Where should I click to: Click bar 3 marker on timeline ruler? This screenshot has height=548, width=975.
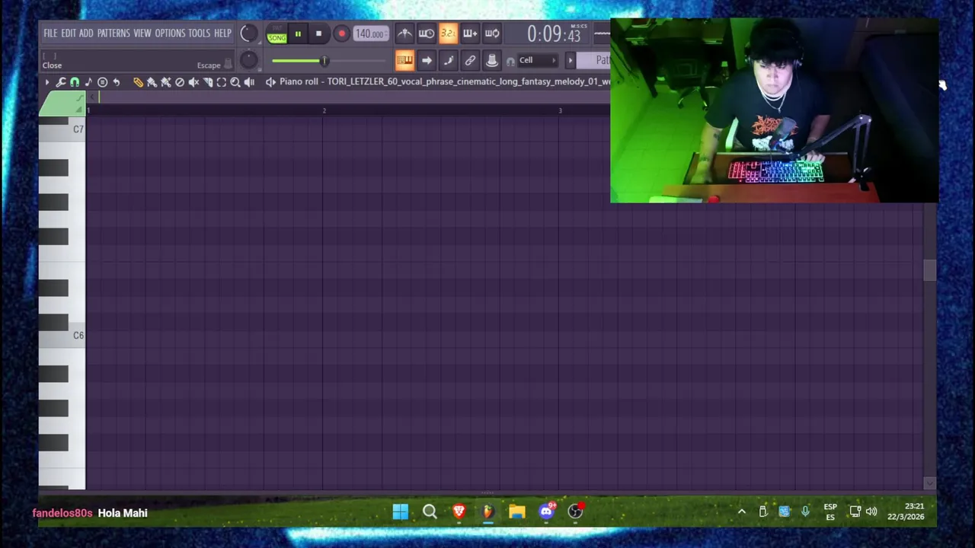[x=560, y=111]
